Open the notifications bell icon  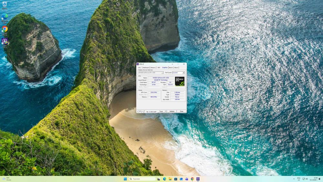320,179
